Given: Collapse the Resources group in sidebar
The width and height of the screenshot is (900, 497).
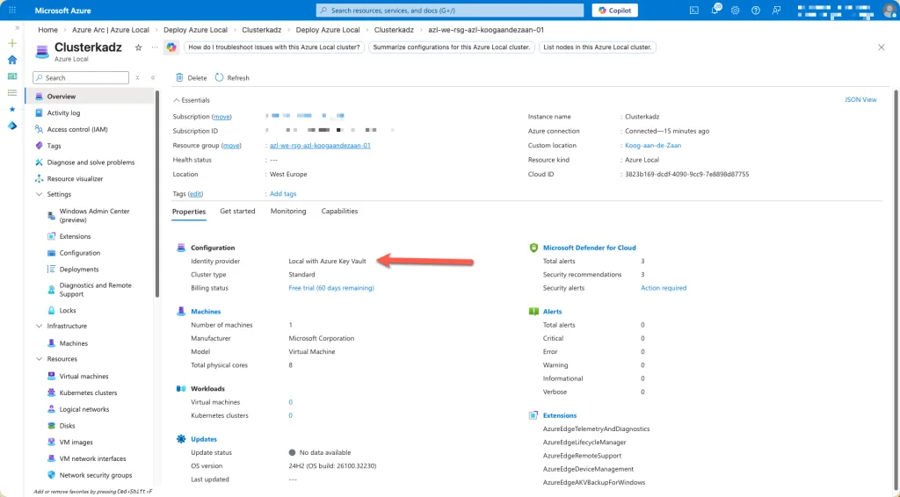Looking at the screenshot, I should (x=40, y=359).
